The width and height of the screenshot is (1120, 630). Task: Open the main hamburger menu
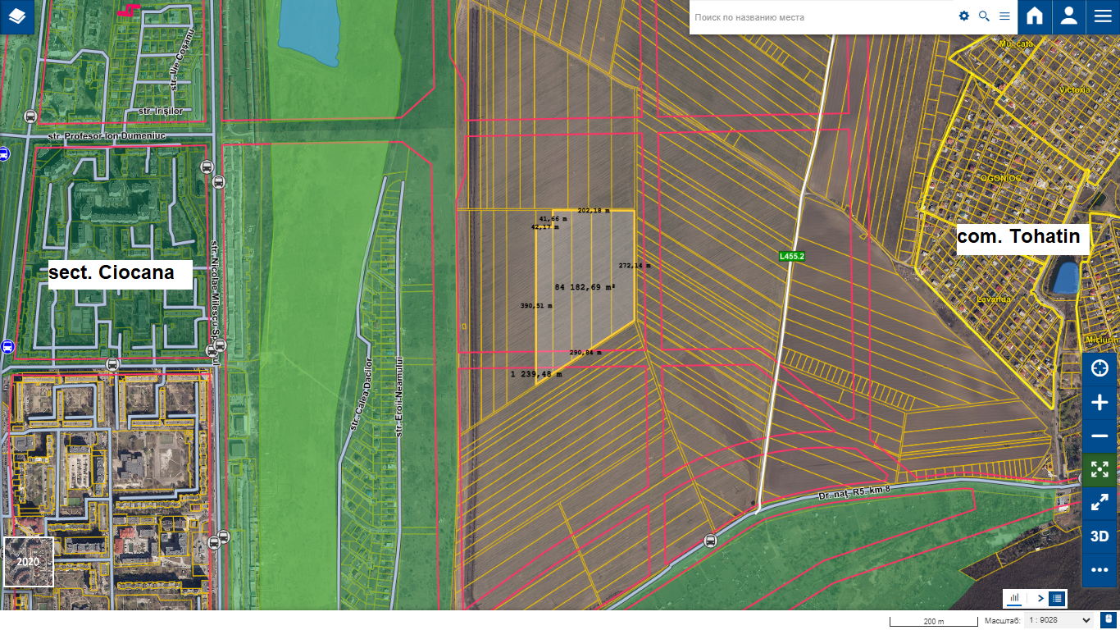1102,16
